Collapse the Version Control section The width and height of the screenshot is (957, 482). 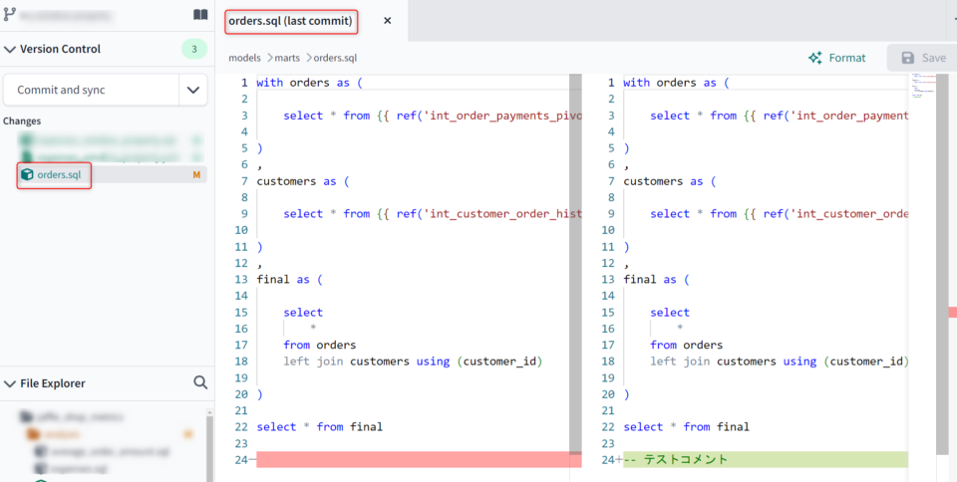[10, 50]
